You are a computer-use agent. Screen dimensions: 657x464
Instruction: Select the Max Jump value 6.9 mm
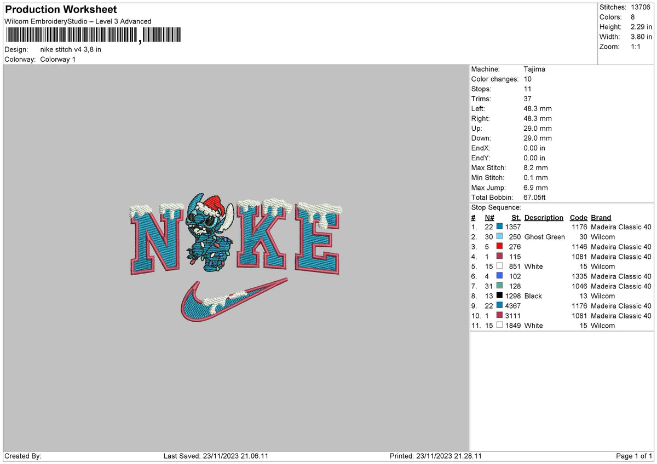coord(535,187)
